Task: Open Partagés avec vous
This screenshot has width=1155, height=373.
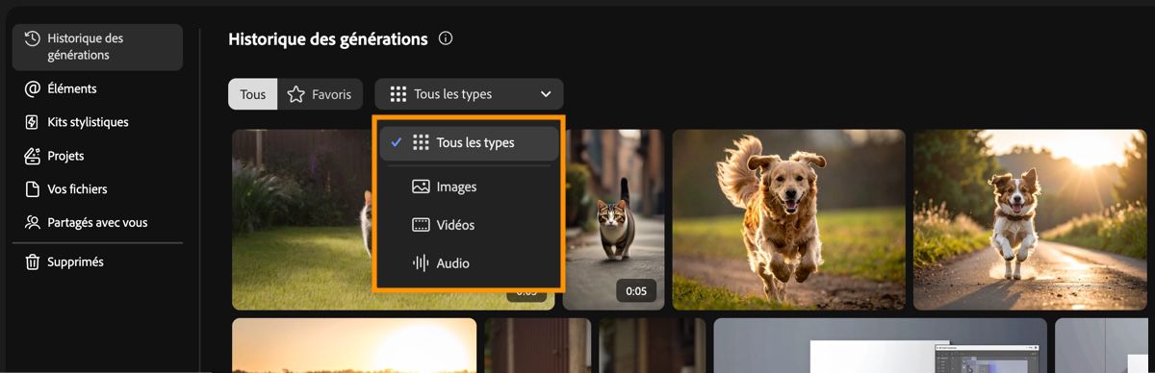Action: tap(97, 222)
